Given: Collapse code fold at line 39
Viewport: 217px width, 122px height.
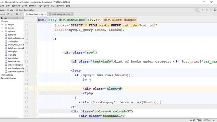Looking at the screenshot, I should 37,75.
